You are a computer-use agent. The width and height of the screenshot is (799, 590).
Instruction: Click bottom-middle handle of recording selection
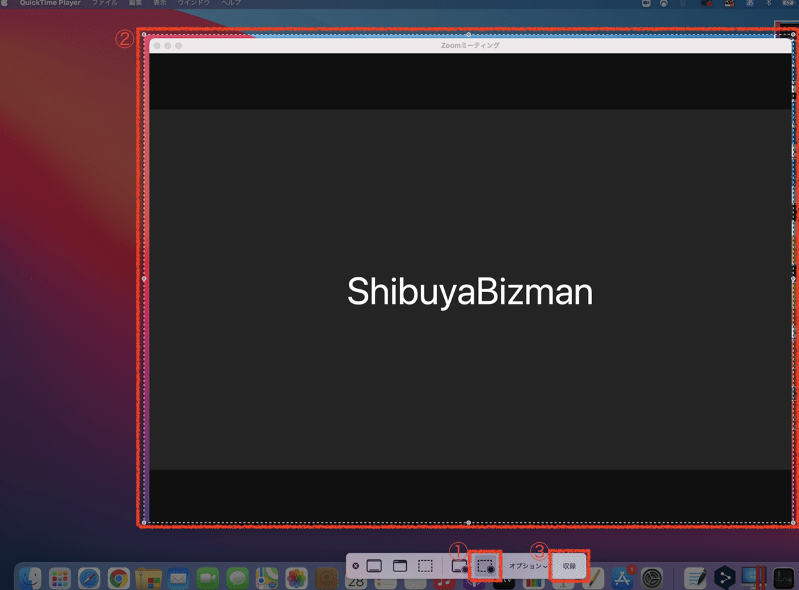[468, 522]
